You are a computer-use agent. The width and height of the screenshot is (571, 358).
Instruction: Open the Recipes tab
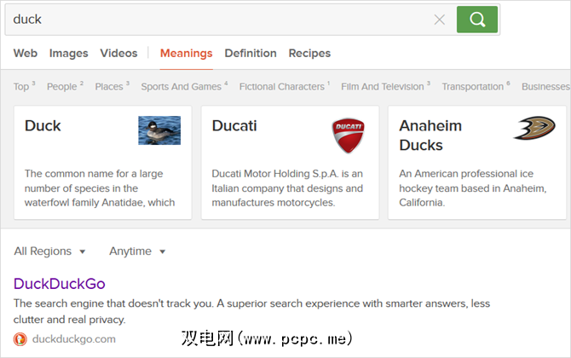point(309,53)
